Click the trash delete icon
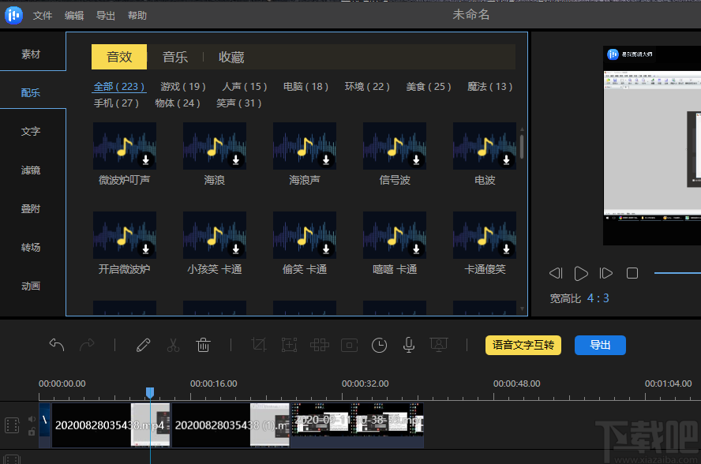The image size is (701, 464). pos(203,345)
